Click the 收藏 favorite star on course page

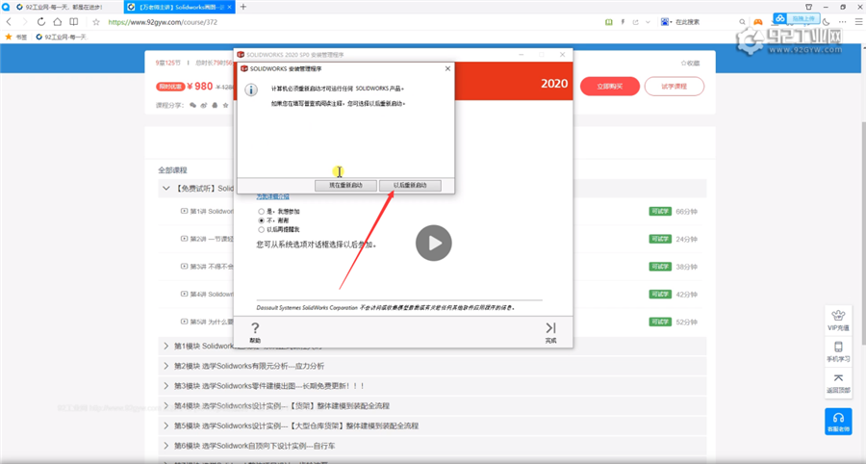690,63
